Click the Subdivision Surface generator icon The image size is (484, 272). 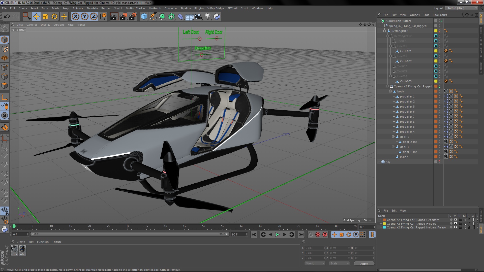(x=162, y=17)
